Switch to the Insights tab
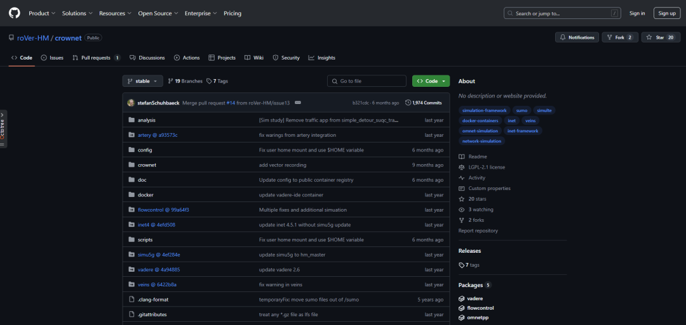 pos(321,58)
